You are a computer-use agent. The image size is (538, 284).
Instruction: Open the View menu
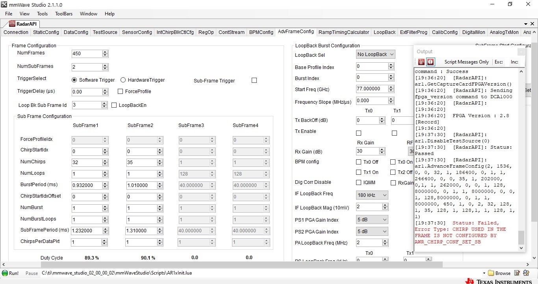tap(24, 14)
